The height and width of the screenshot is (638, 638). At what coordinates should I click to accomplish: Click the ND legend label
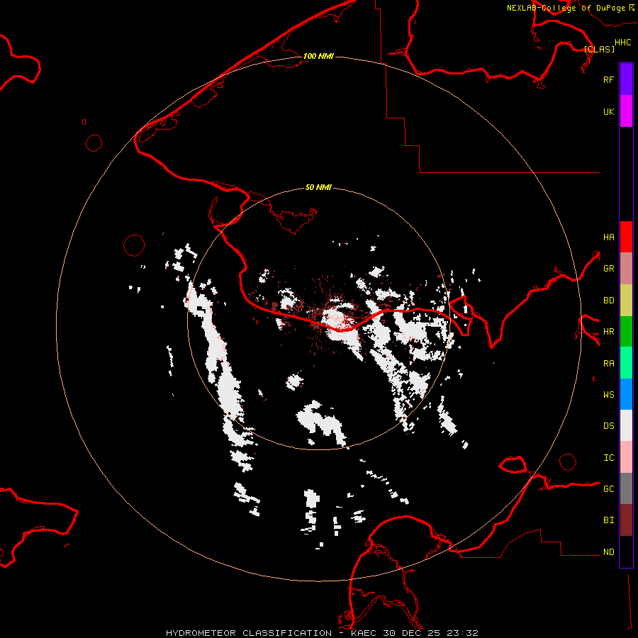pos(608,552)
